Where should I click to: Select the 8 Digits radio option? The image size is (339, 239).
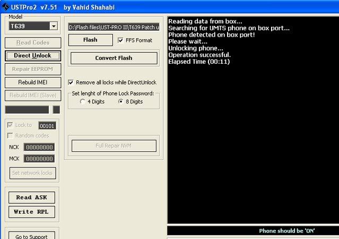[120, 101]
